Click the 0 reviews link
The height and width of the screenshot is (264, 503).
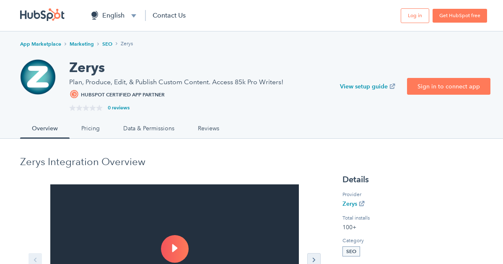click(x=119, y=108)
